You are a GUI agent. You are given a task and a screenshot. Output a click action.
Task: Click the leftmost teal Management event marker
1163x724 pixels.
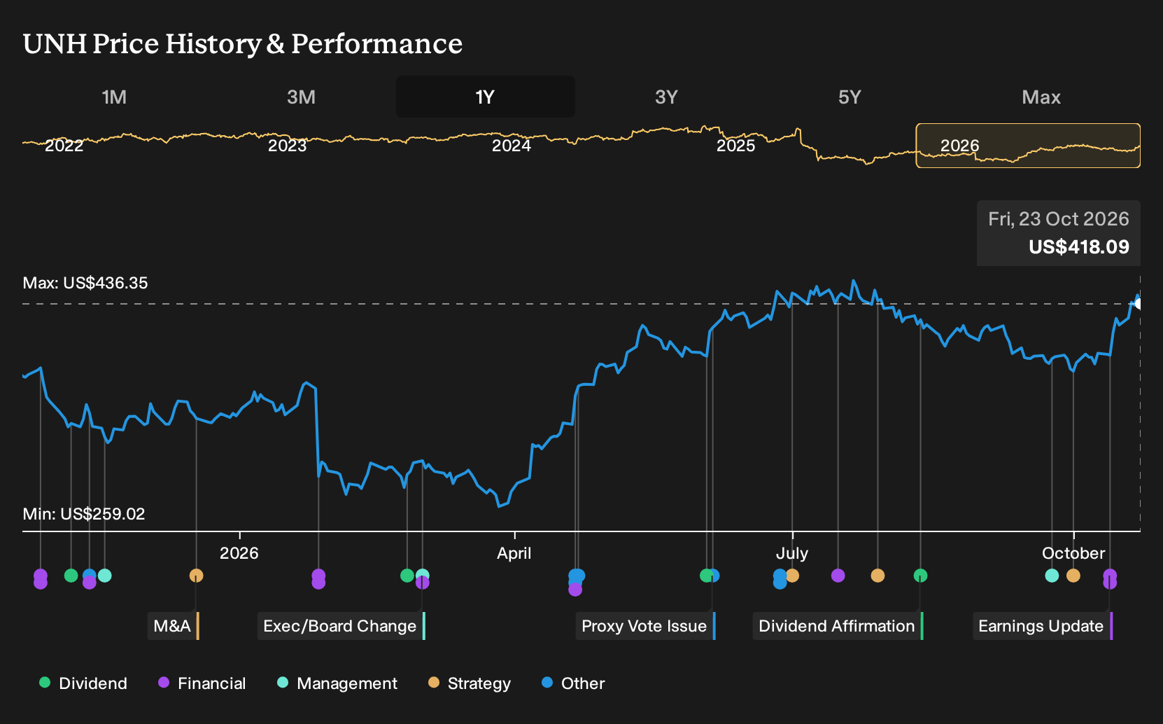105,576
